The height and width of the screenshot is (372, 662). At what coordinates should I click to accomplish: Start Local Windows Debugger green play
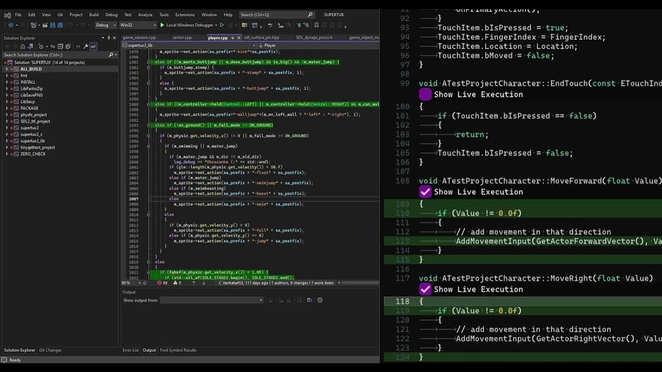point(162,25)
